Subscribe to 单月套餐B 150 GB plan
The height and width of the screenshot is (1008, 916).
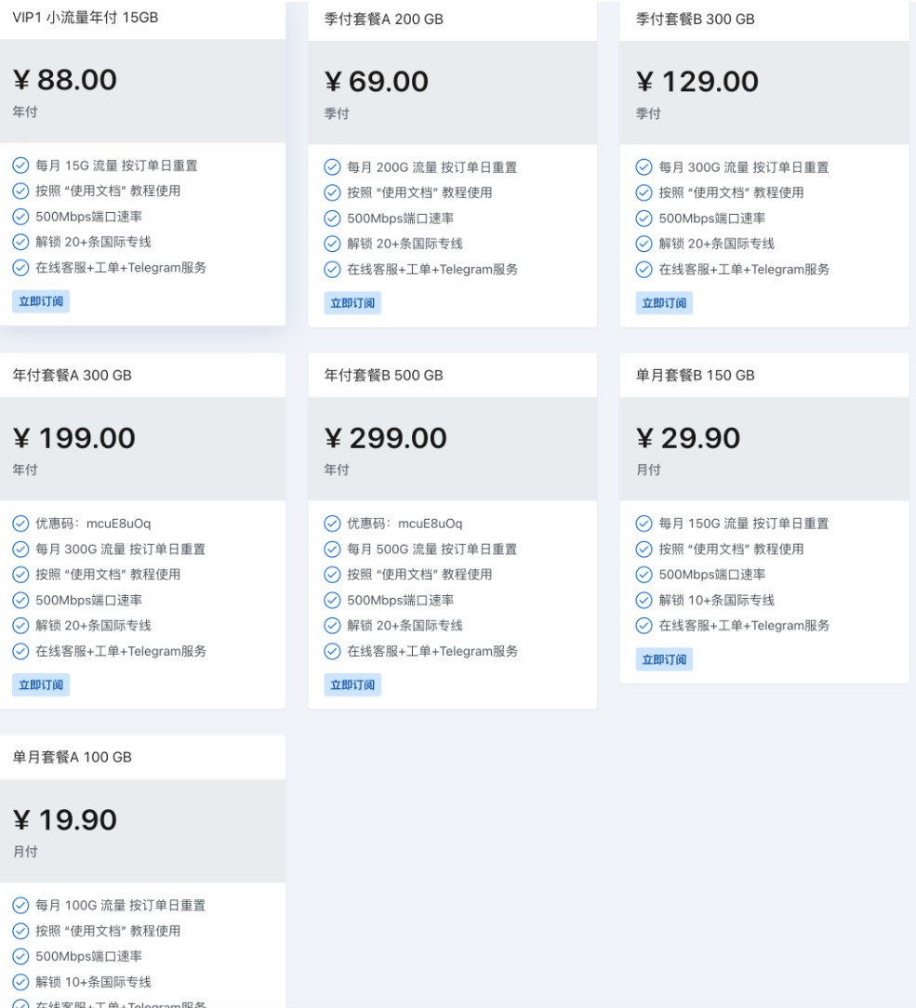click(665, 659)
